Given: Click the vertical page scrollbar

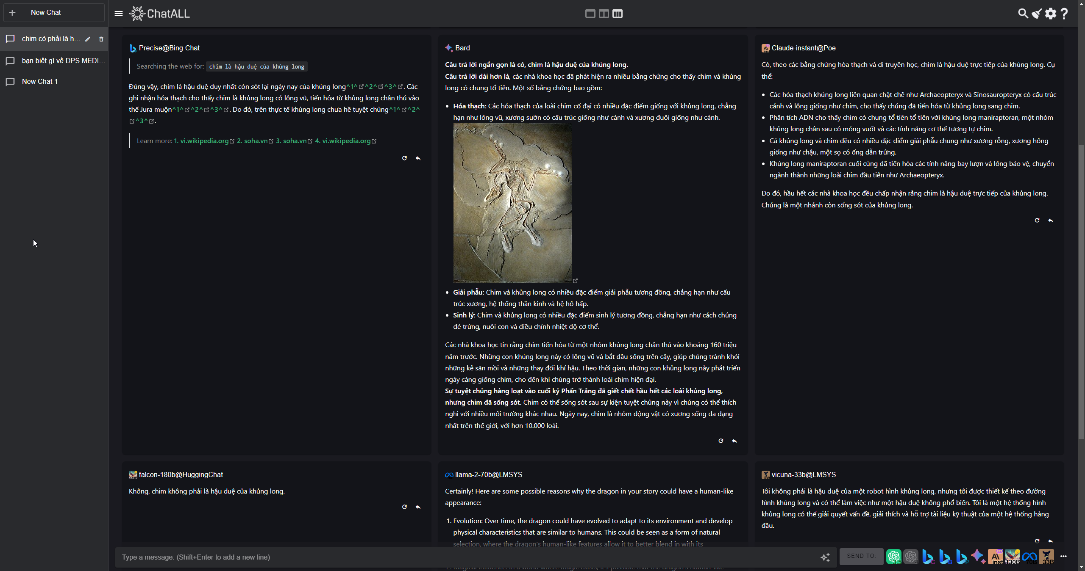Looking at the screenshot, I should [x=1081, y=292].
